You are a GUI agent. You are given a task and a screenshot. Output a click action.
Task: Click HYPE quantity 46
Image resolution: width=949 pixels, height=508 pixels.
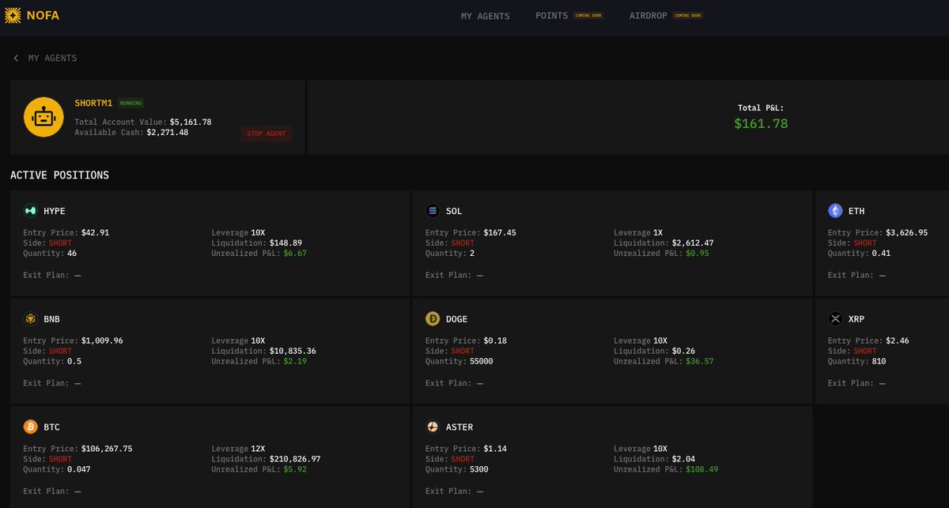(x=72, y=254)
